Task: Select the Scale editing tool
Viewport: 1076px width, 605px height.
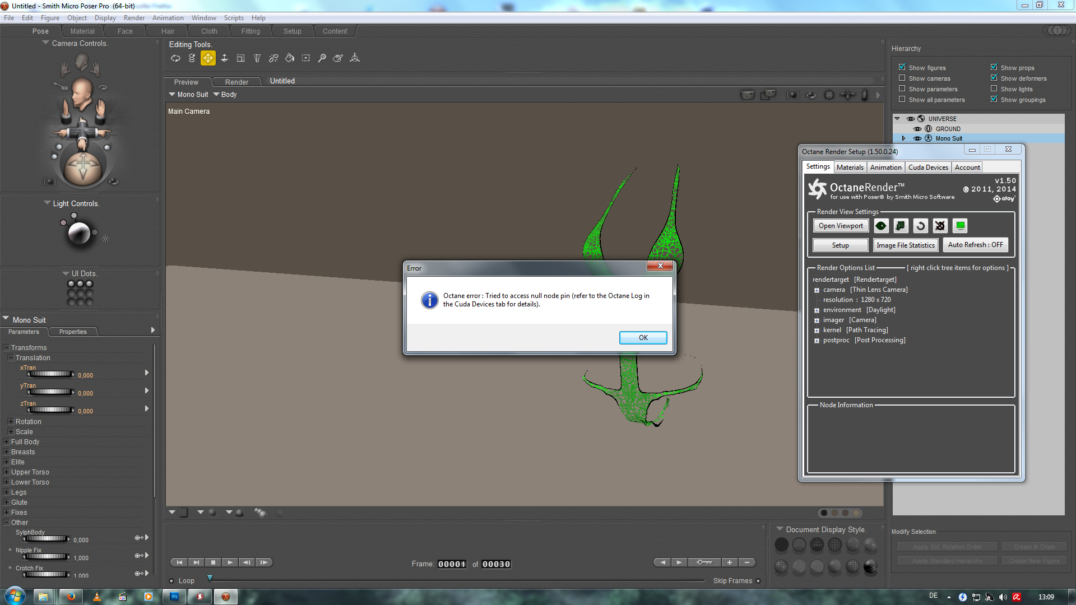Action: [240, 58]
